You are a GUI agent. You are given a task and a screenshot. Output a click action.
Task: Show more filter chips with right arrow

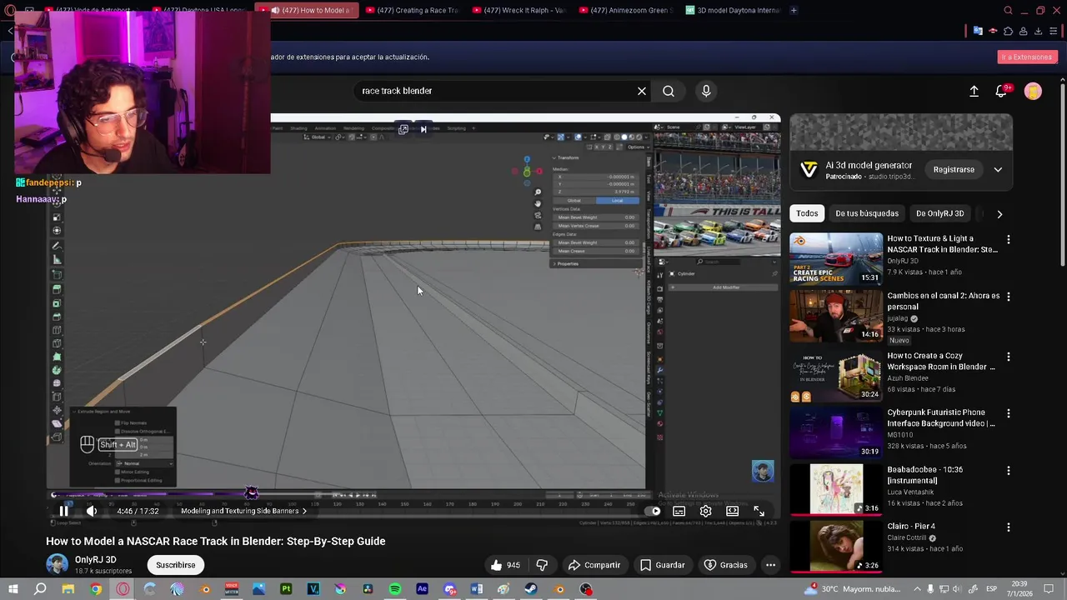(x=999, y=213)
